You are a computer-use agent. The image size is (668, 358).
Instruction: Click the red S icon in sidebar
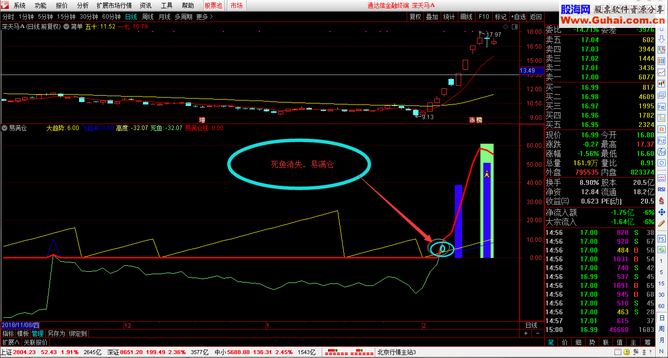tap(662, 201)
